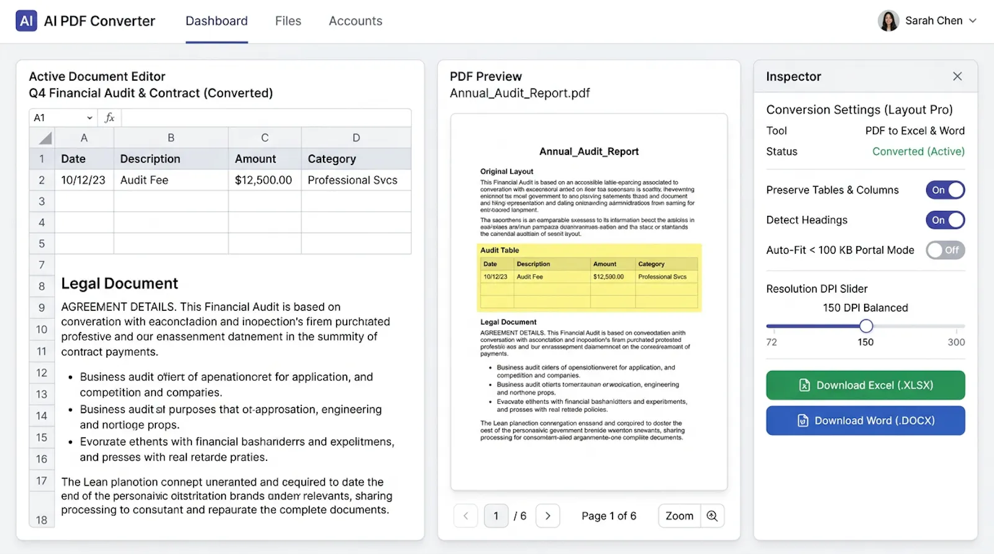Click the Zoom button in PDF preview

[679, 516]
